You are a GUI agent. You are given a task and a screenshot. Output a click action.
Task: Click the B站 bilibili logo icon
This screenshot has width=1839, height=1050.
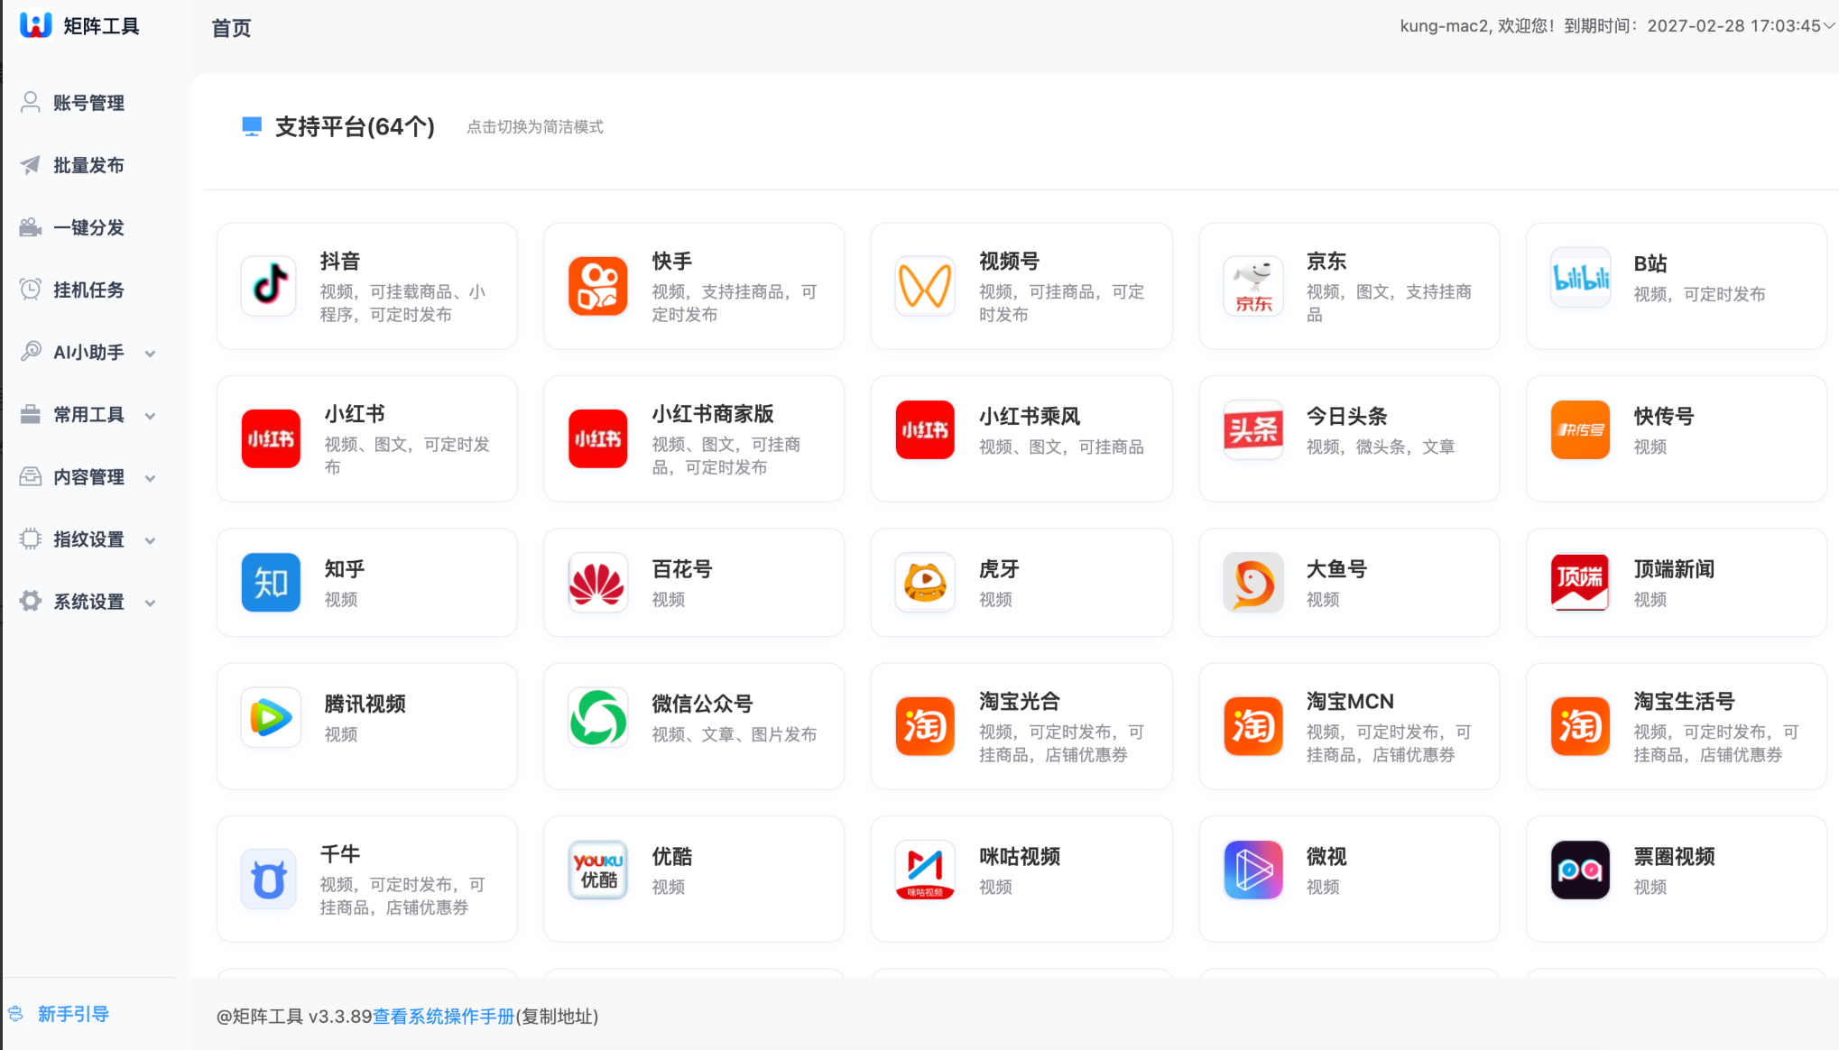(1580, 278)
